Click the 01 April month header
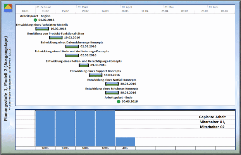The image size is (241, 155). pos(127,7)
